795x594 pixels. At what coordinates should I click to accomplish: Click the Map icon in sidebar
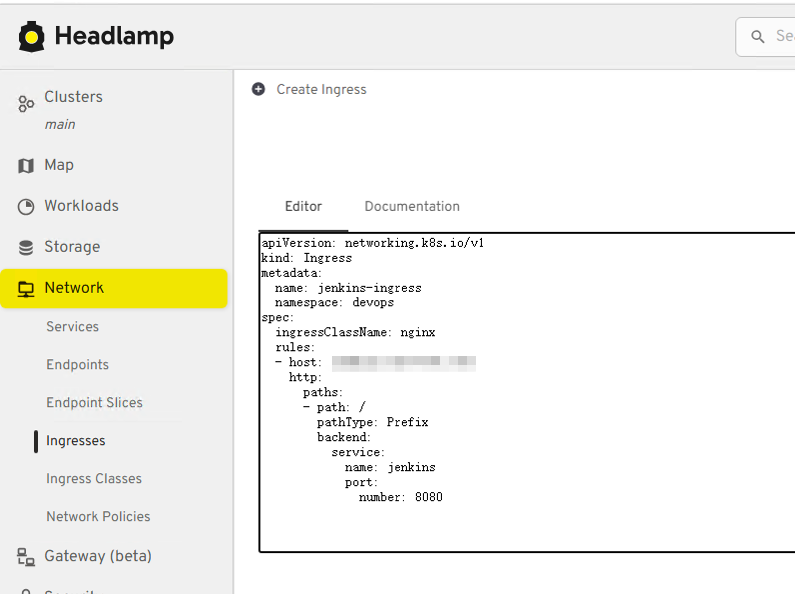26,165
